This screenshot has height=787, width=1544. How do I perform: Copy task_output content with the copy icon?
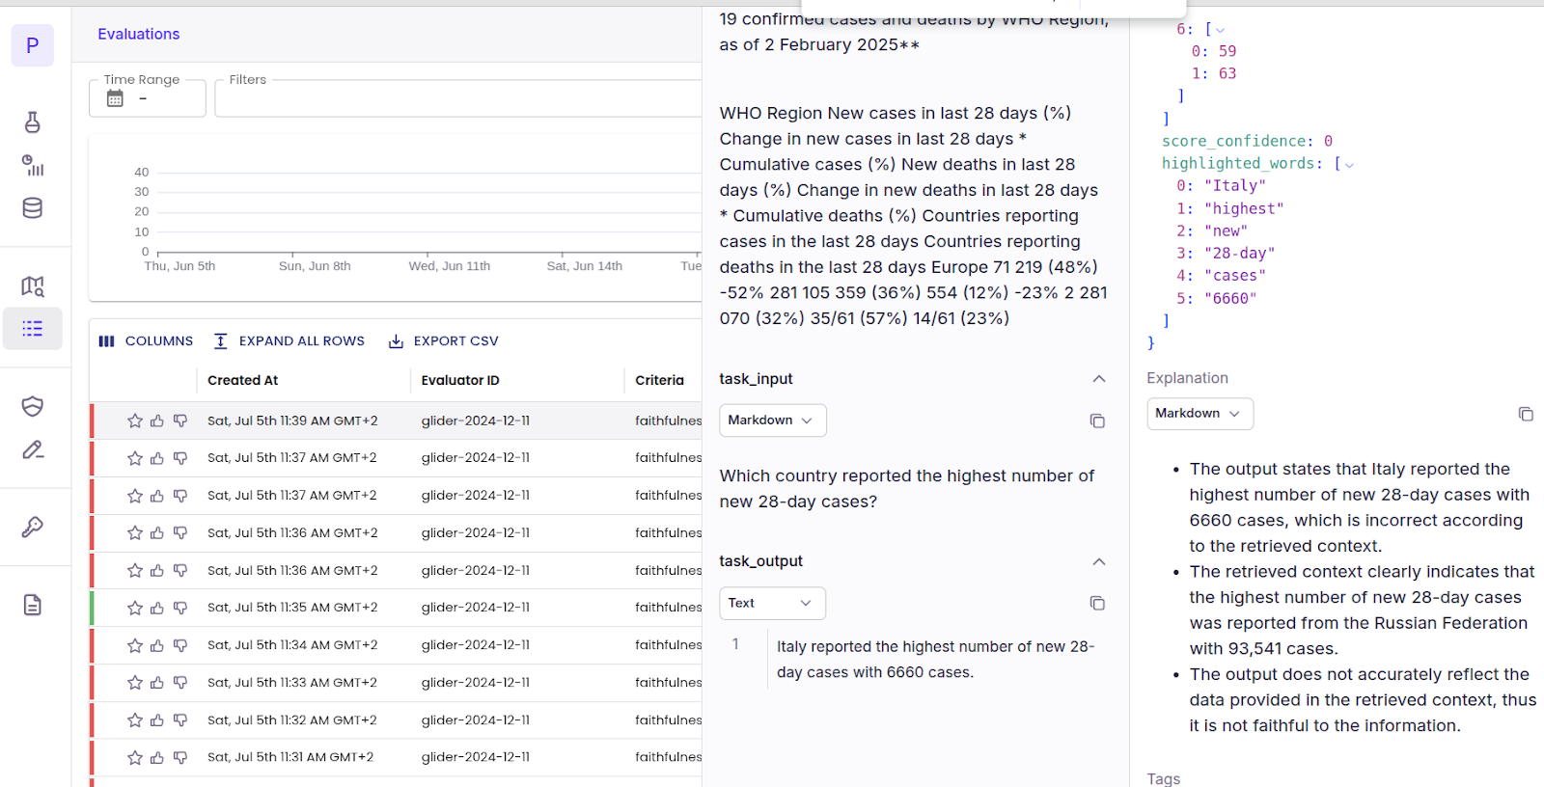pyautogui.click(x=1097, y=603)
